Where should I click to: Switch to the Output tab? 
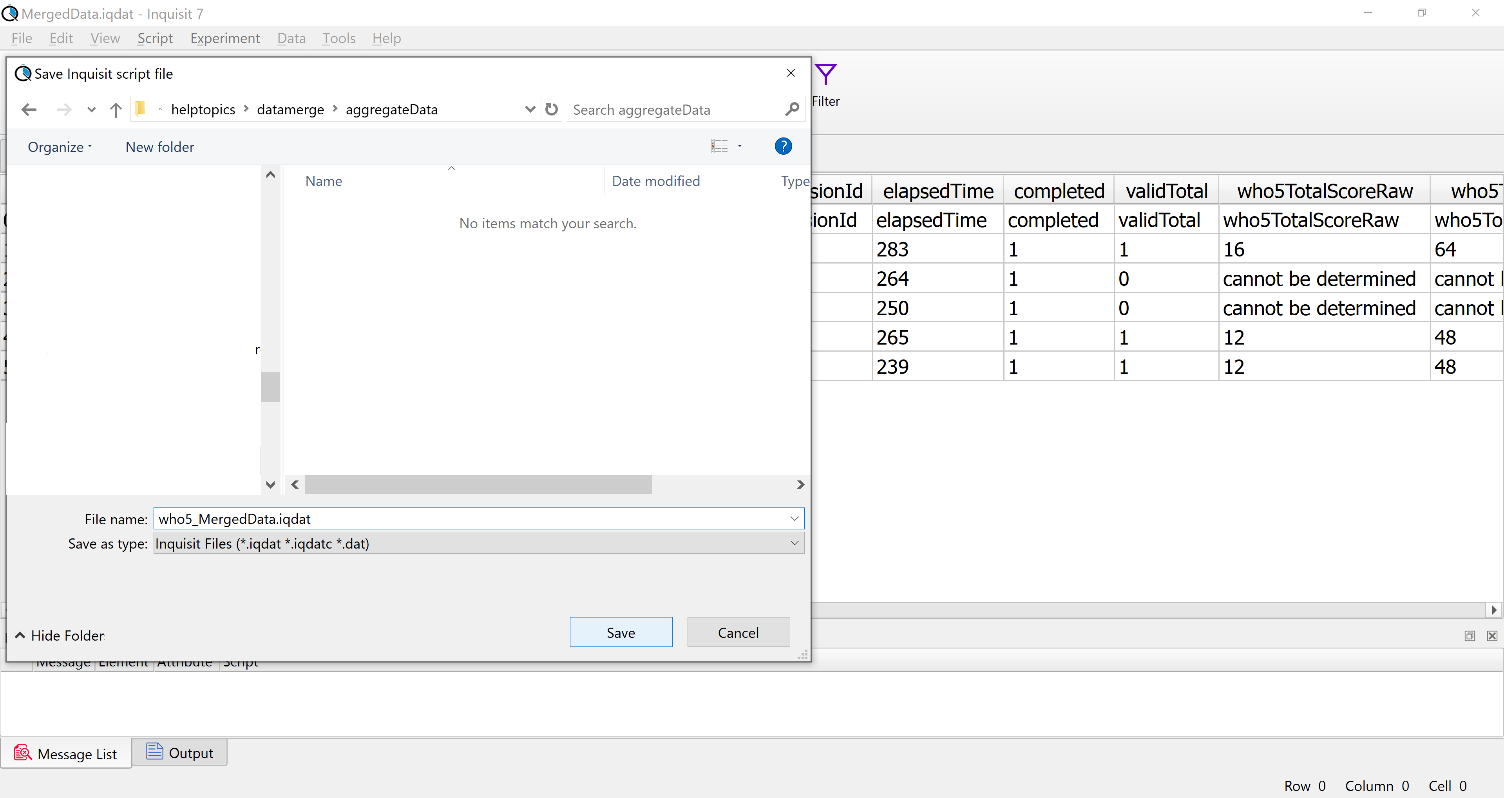(x=179, y=753)
